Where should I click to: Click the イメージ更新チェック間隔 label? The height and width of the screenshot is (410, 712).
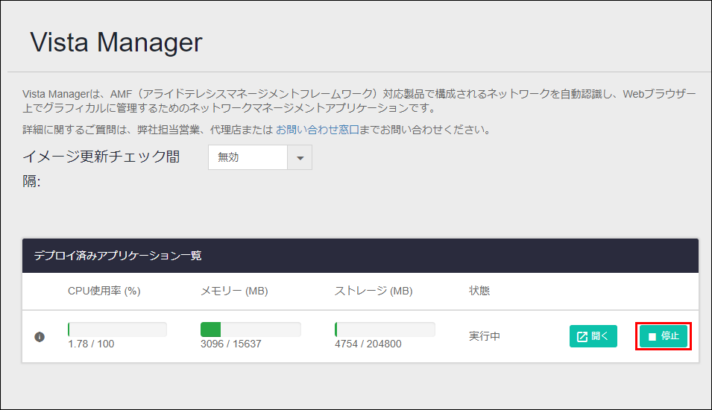click(x=101, y=169)
